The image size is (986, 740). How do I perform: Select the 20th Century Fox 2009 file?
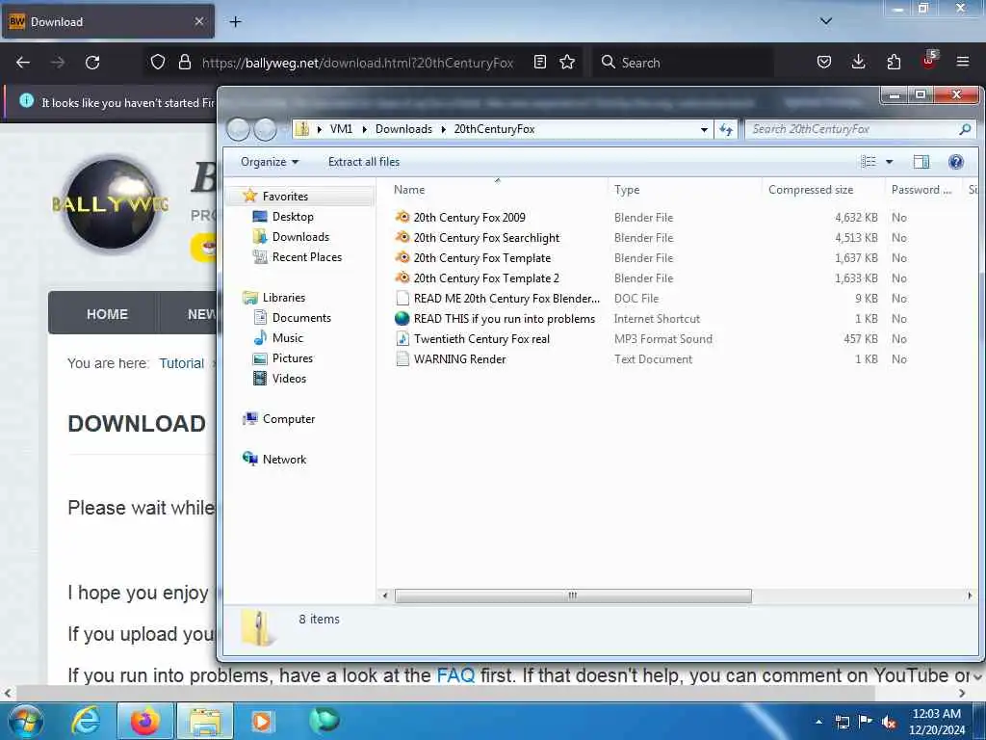[469, 217]
